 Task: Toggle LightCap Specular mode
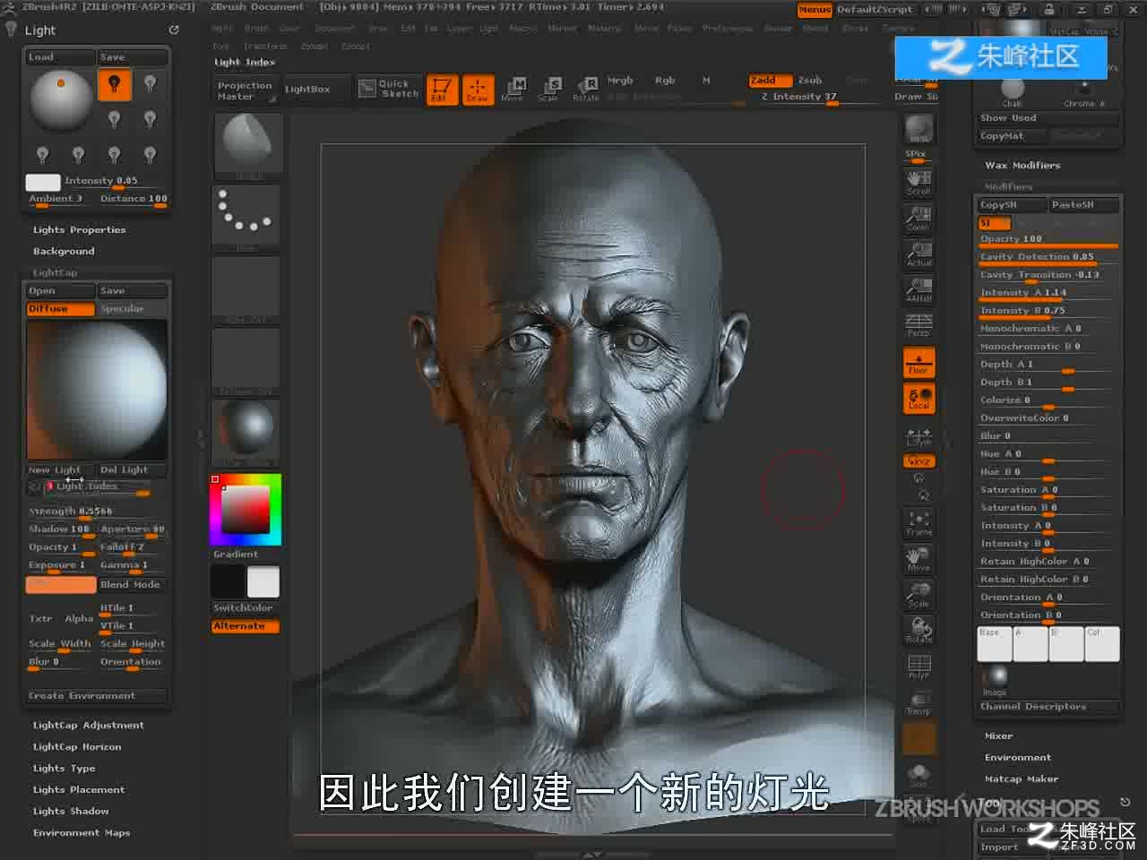pos(133,309)
